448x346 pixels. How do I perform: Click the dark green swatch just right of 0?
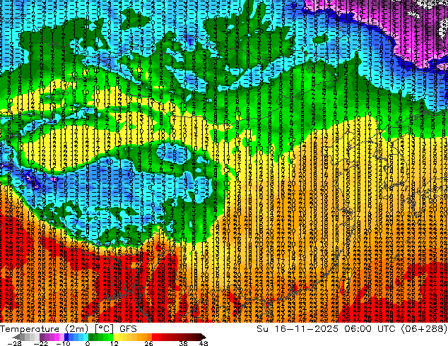pyautogui.click(x=90, y=337)
